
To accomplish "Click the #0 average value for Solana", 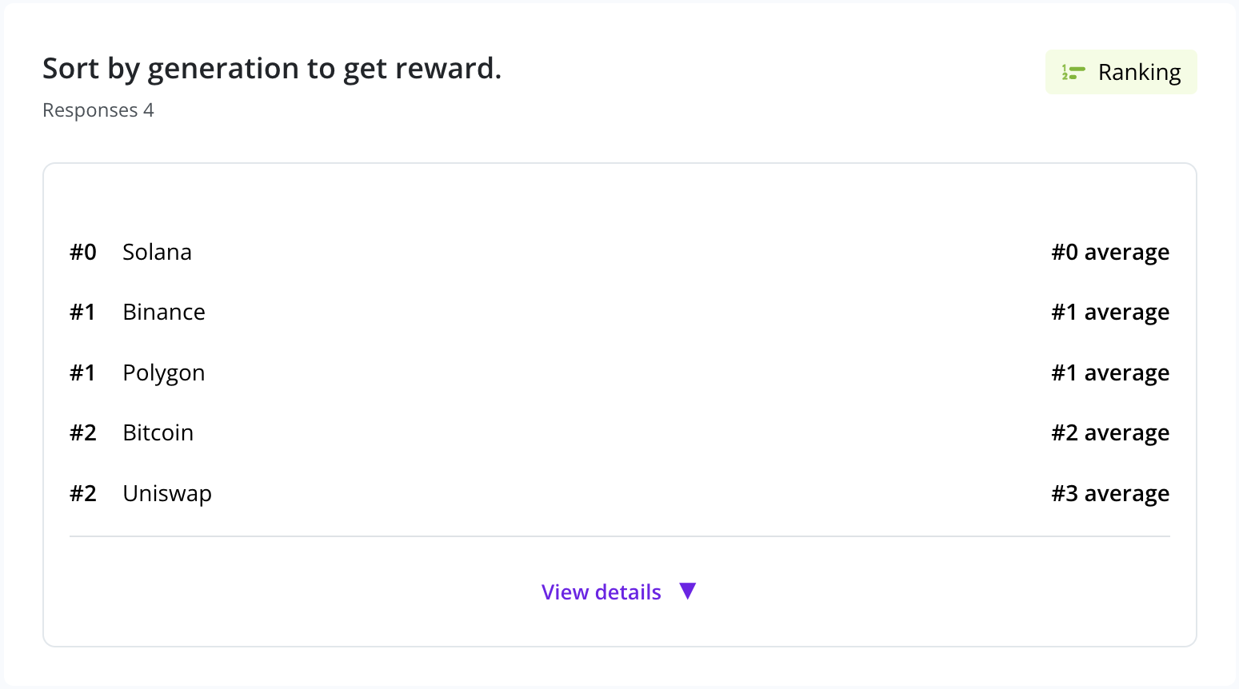I will point(1110,253).
